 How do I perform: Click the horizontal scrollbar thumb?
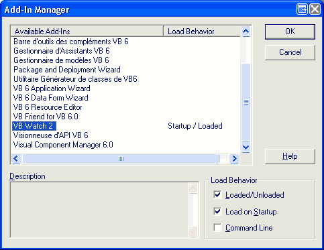click(x=121, y=159)
